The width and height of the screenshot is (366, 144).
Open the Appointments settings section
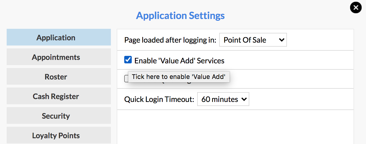pos(59,57)
